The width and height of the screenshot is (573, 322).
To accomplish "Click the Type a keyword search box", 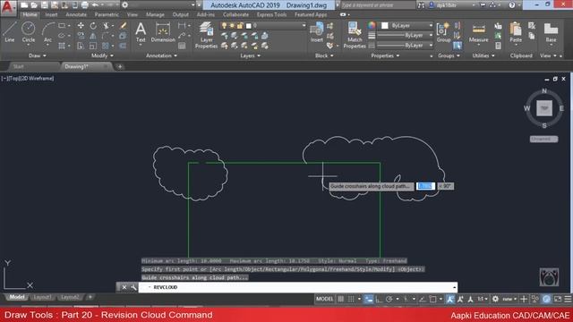I will tap(378, 5).
